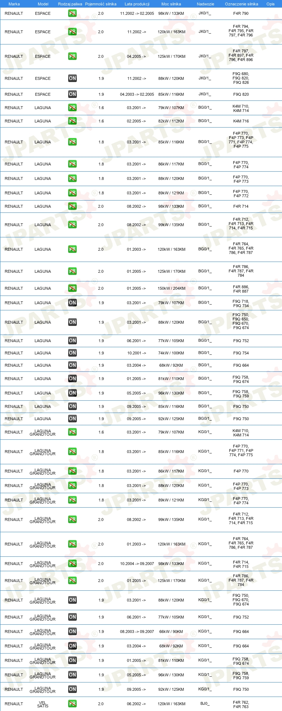Click the Moc silnika column header
The width and height of the screenshot is (282, 711).
[171, 4]
